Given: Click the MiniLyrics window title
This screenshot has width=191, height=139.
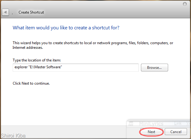Looking at the screenshot, I should 151,124.
